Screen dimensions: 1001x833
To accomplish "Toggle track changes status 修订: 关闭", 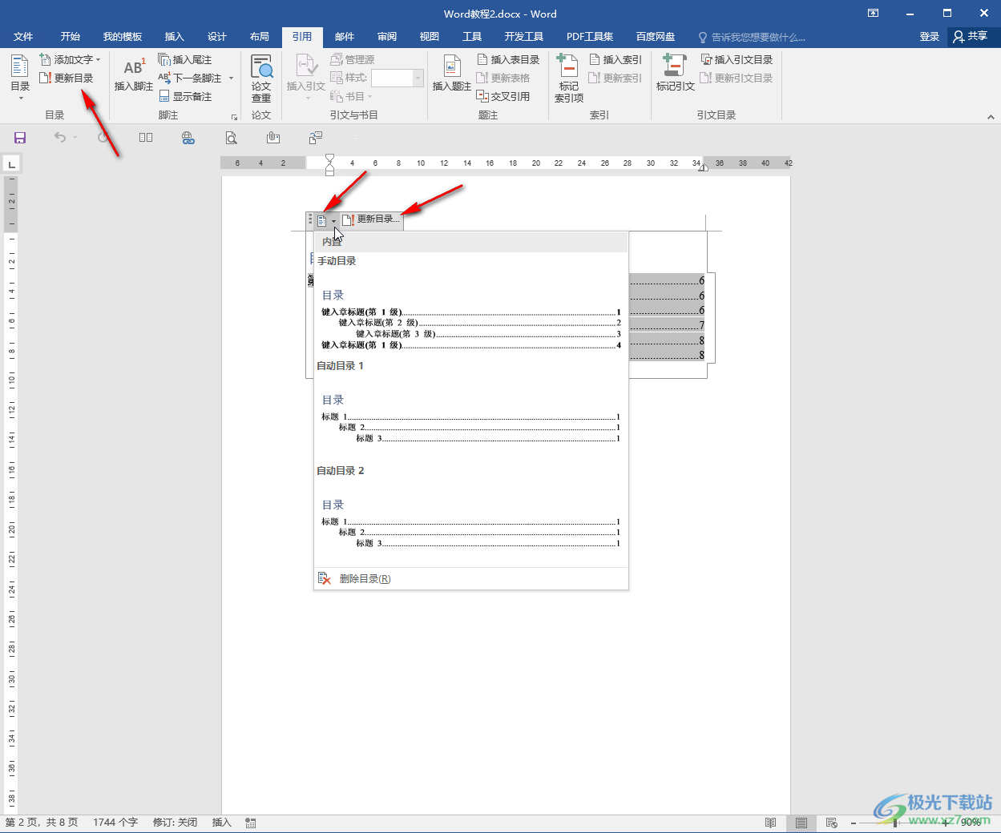I will tap(175, 823).
